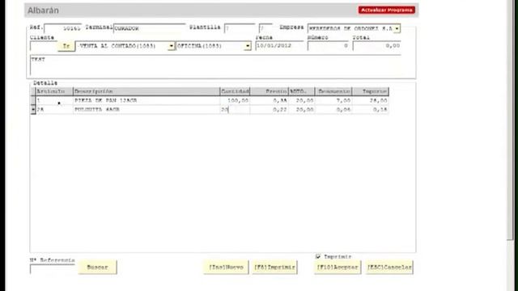Click the Total field
The width and height of the screenshot is (518, 291).
[x=377, y=46]
